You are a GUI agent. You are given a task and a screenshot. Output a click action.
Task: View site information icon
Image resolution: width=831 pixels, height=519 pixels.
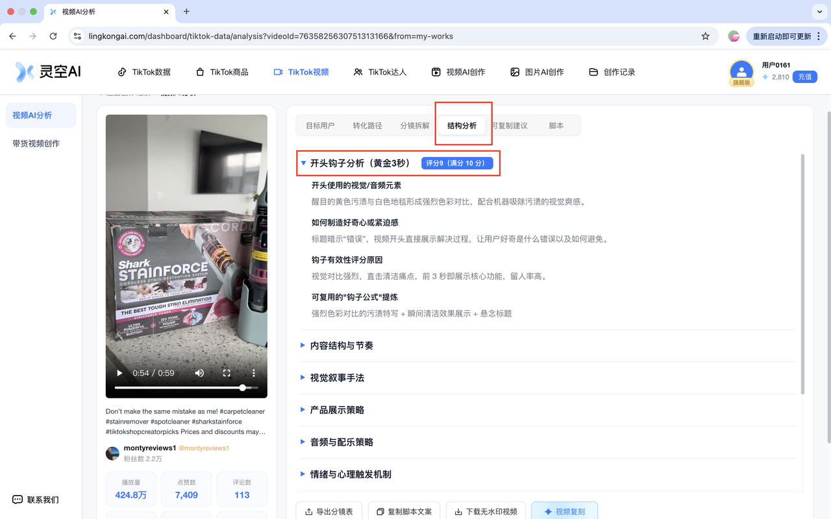click(77, 36)
